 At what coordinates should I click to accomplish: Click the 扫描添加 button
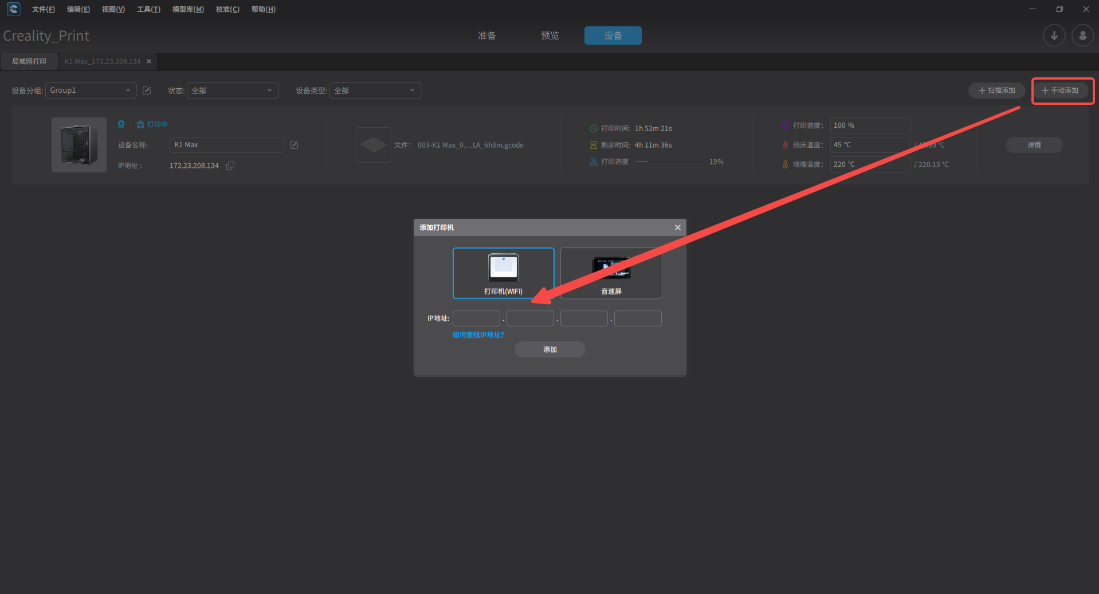pyautogui.click(x=997, y=91)
